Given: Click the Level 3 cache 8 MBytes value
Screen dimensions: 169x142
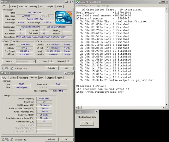Looking at the screenshot, I should 53,54.
